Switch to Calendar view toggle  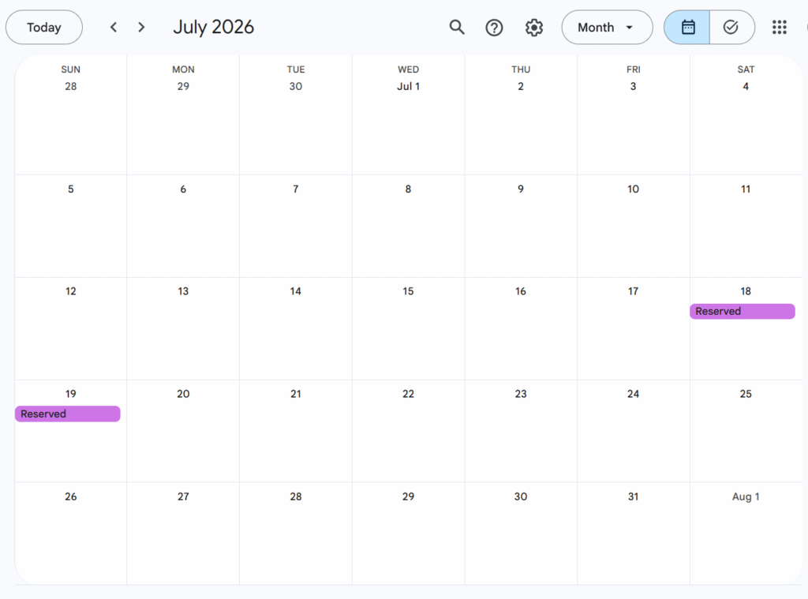point(687,28)
